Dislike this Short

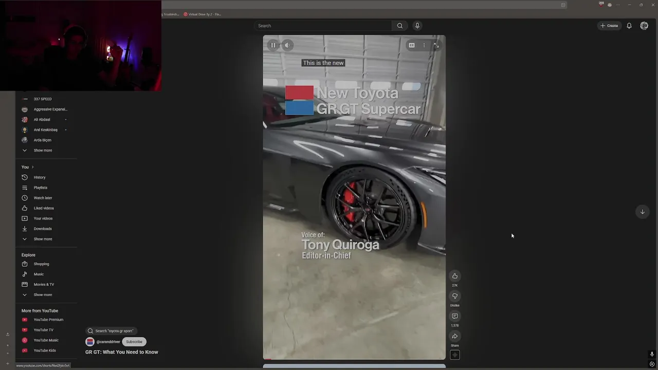coord(454,296)
